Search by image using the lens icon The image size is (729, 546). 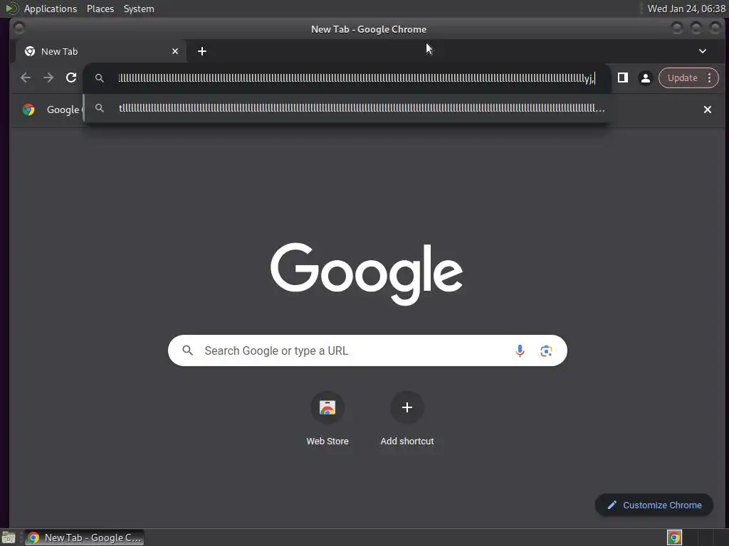546,350
